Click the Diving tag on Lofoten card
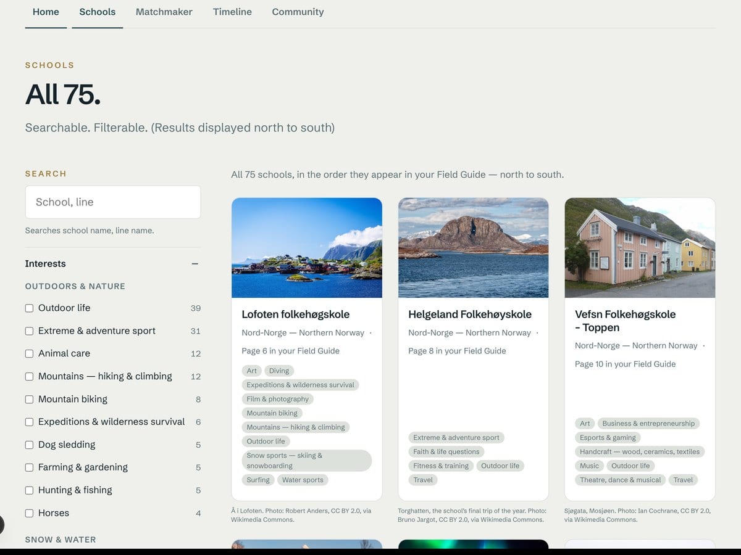 point(279,371)
